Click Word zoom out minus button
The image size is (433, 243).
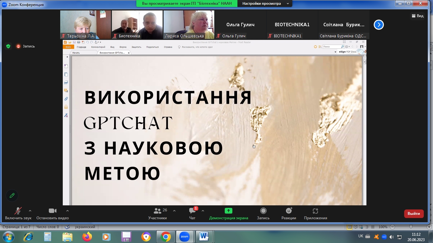pos(392,227)
